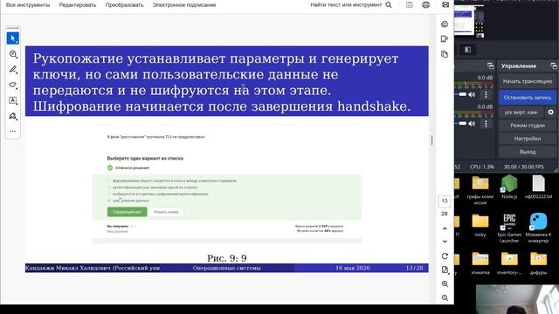559x314 pixels.
Task: Go to next page with down chevron
Action: coord(445,242)
